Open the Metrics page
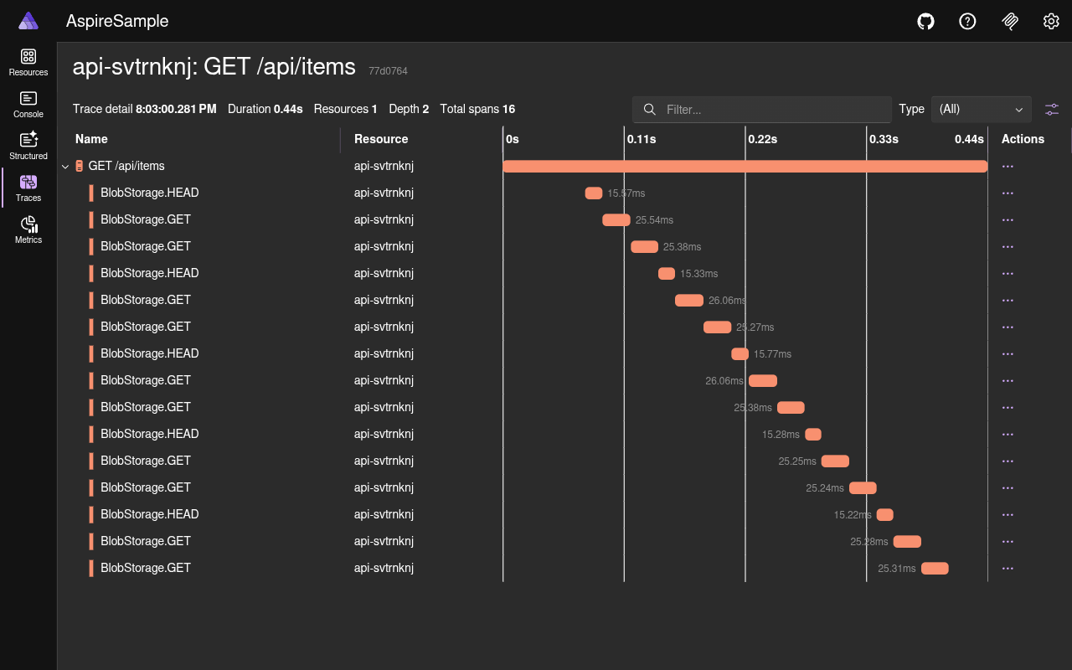The width and height of the screenshot is (1072, 670). coord(28,228)
